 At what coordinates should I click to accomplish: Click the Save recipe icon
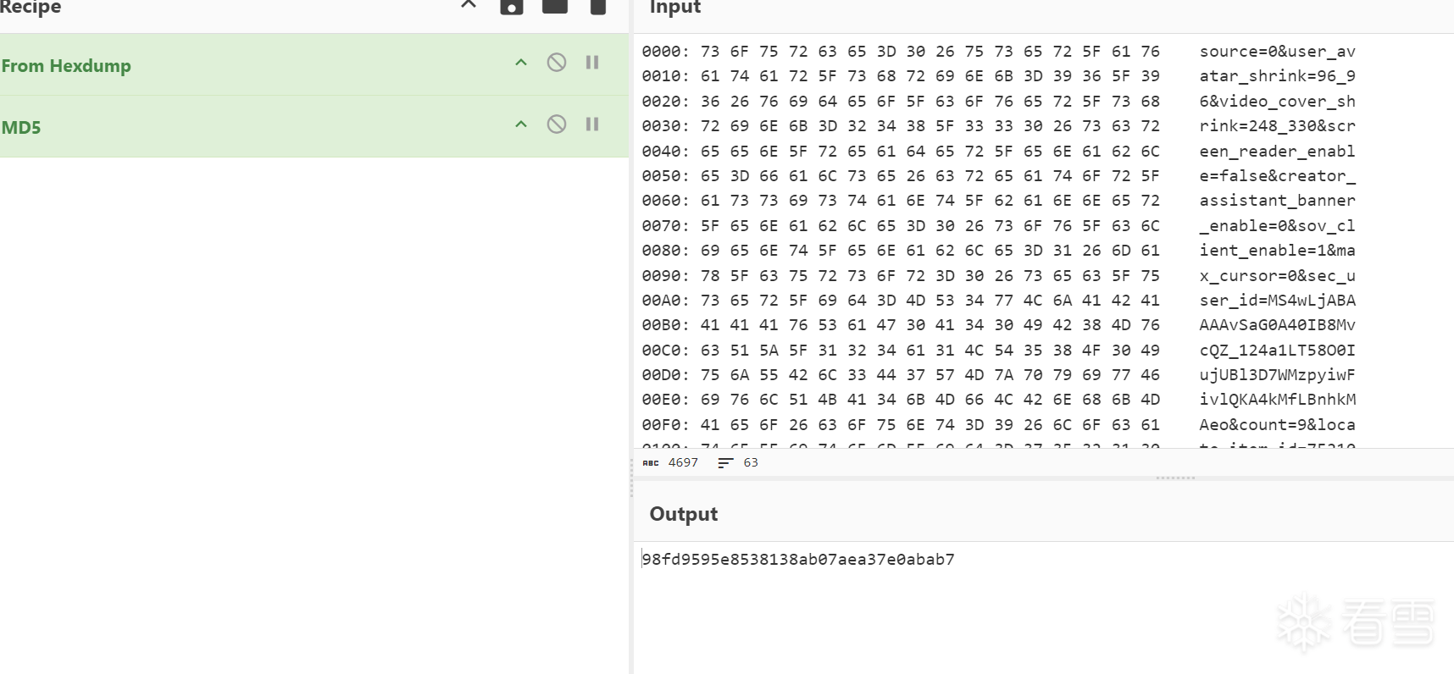click(511, 7)
